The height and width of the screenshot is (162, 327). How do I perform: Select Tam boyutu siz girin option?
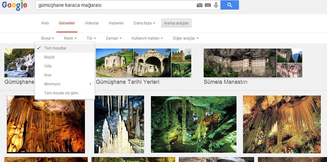tap(65, 93)
